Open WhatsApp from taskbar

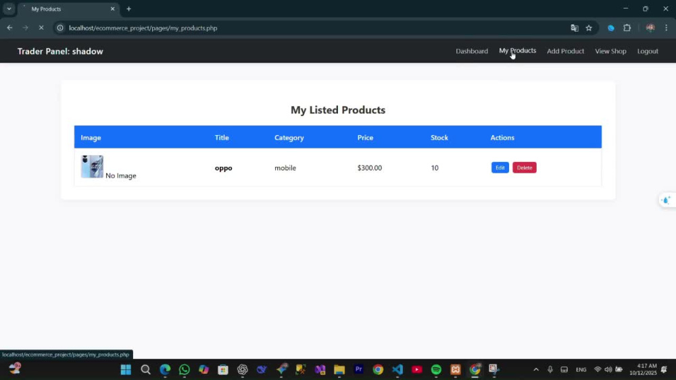pyautogui.click(x=184, y=370)
